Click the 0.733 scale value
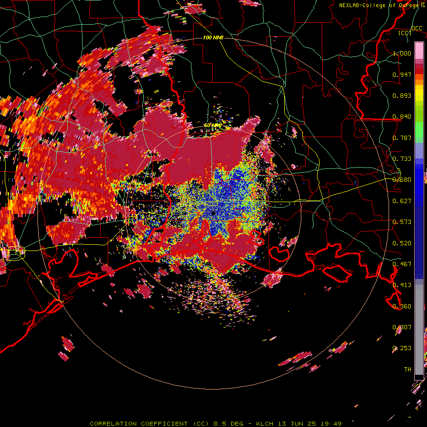 pos(402,159)
